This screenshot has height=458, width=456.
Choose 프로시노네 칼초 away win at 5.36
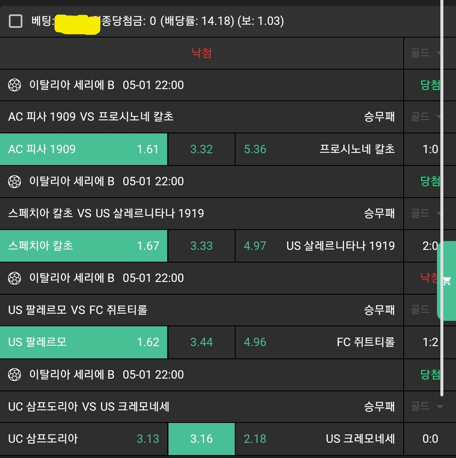(319, 149)
